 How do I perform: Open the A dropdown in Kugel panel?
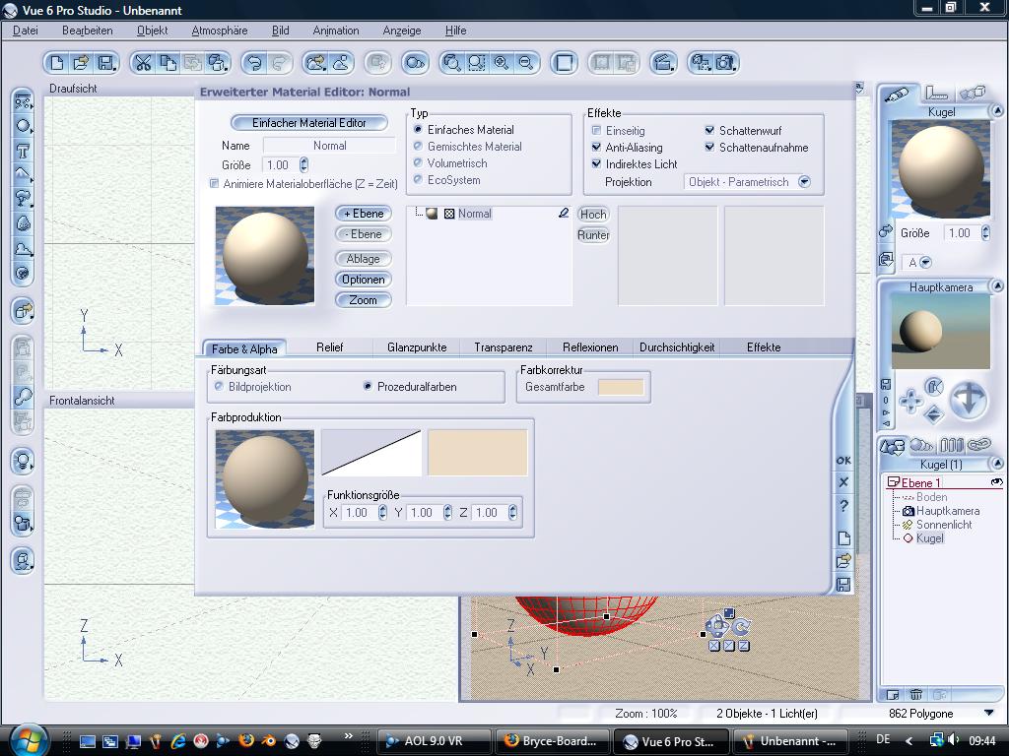pos(925,262)
